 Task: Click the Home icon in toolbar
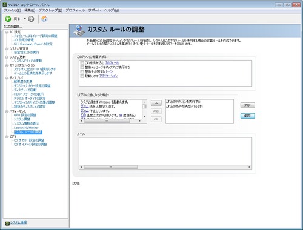coord(44,19)
